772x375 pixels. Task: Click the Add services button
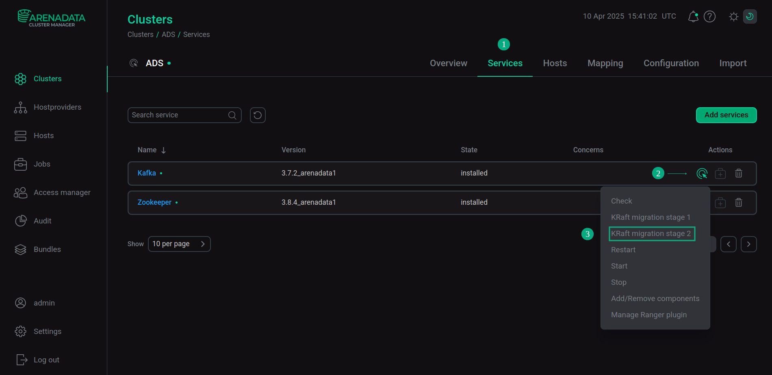[726, 115]
